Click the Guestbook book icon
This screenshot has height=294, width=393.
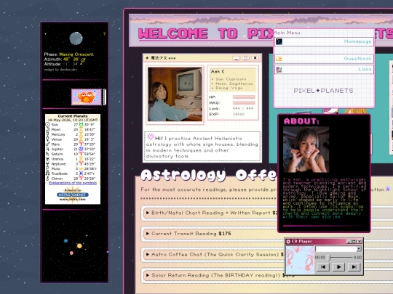pos(279,59)
